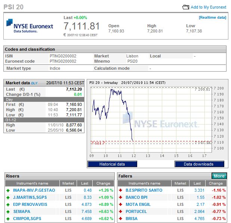The width and height of the screenshot is (231, 223).
Task: Click the Mnemo value PSI20
Action: click(x=132, y=61)
